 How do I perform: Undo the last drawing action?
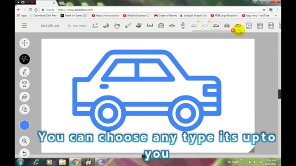tap(25, 154)
